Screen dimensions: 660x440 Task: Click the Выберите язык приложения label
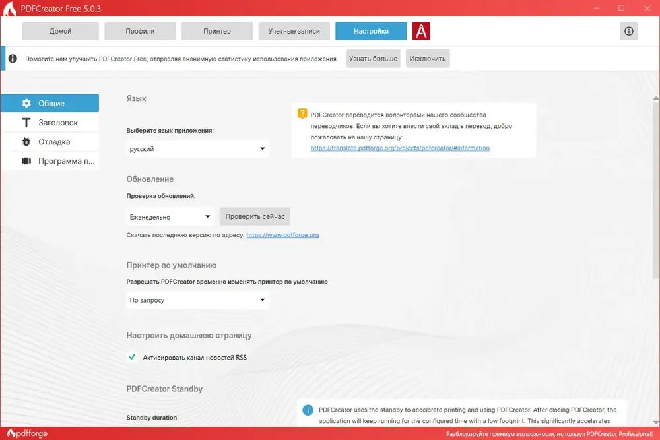[x=170, y=131]
